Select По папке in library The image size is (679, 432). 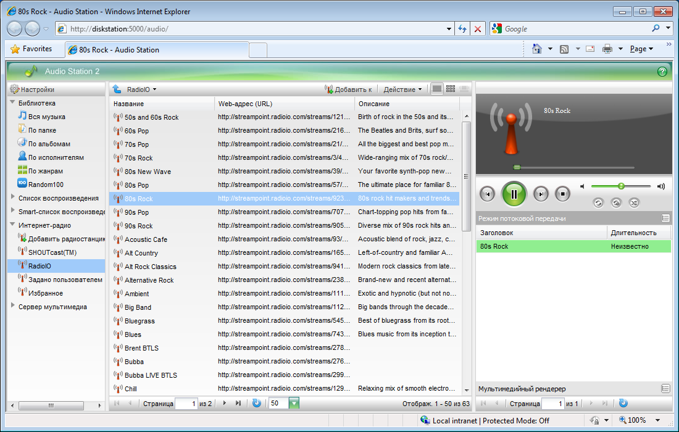[x=37, y=130]
